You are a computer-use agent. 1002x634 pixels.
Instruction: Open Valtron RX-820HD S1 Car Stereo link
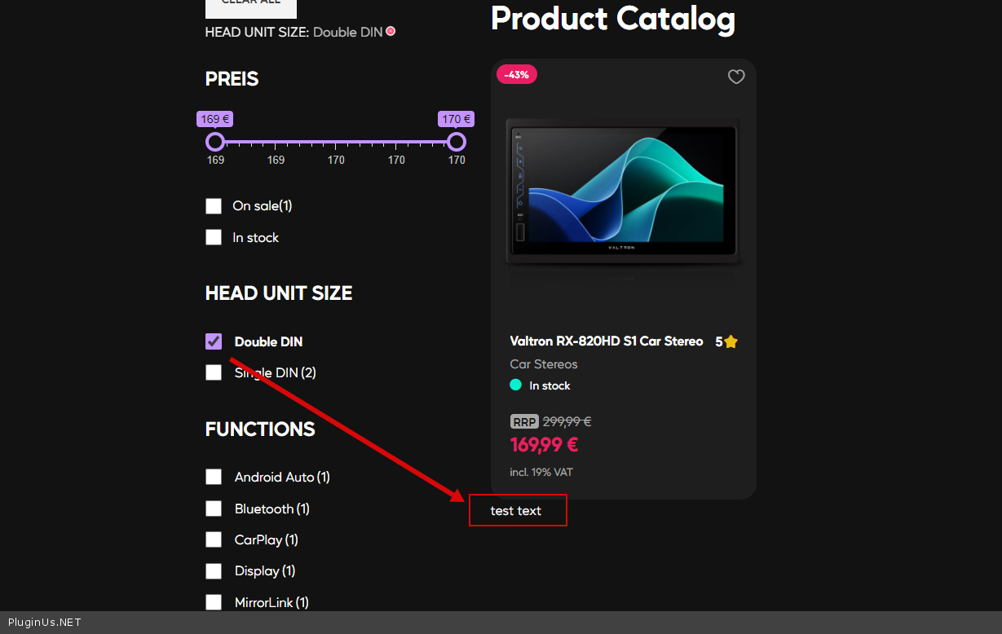(x=606, y=341)
